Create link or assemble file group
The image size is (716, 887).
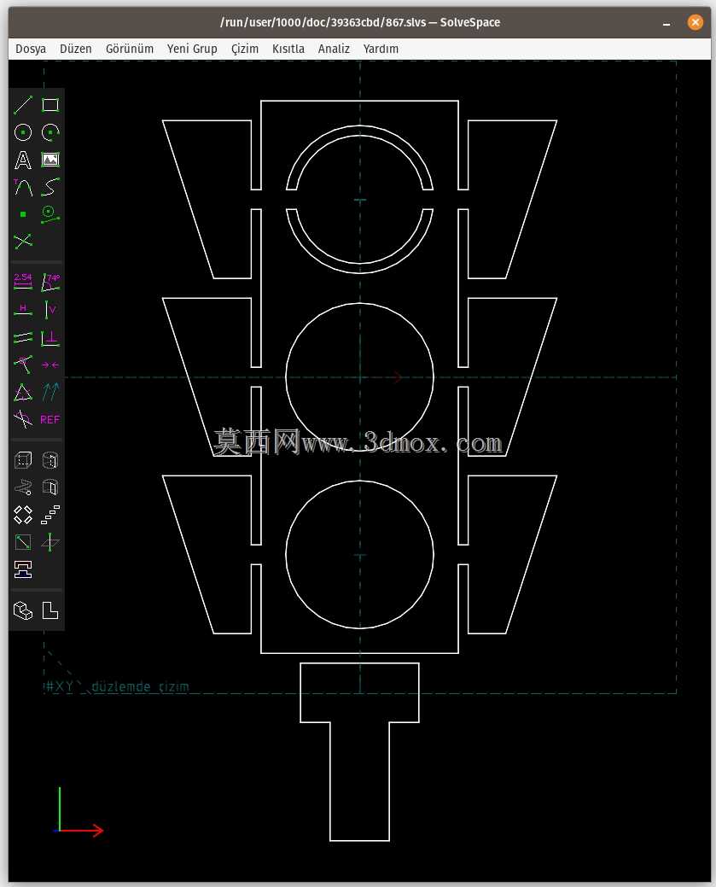[23, 569]
